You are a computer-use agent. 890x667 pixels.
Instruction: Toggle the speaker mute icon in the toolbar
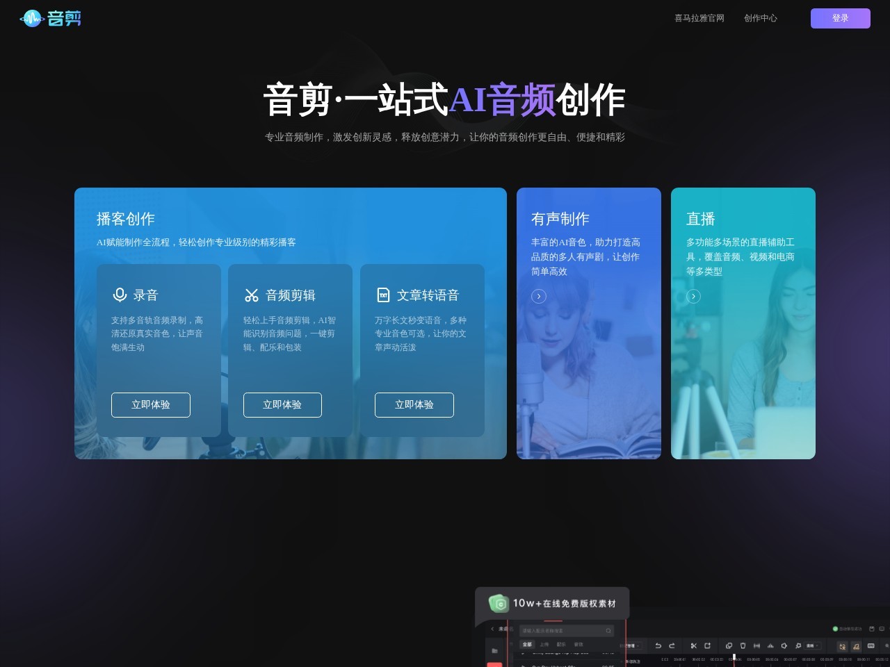[x=784, y=645]
